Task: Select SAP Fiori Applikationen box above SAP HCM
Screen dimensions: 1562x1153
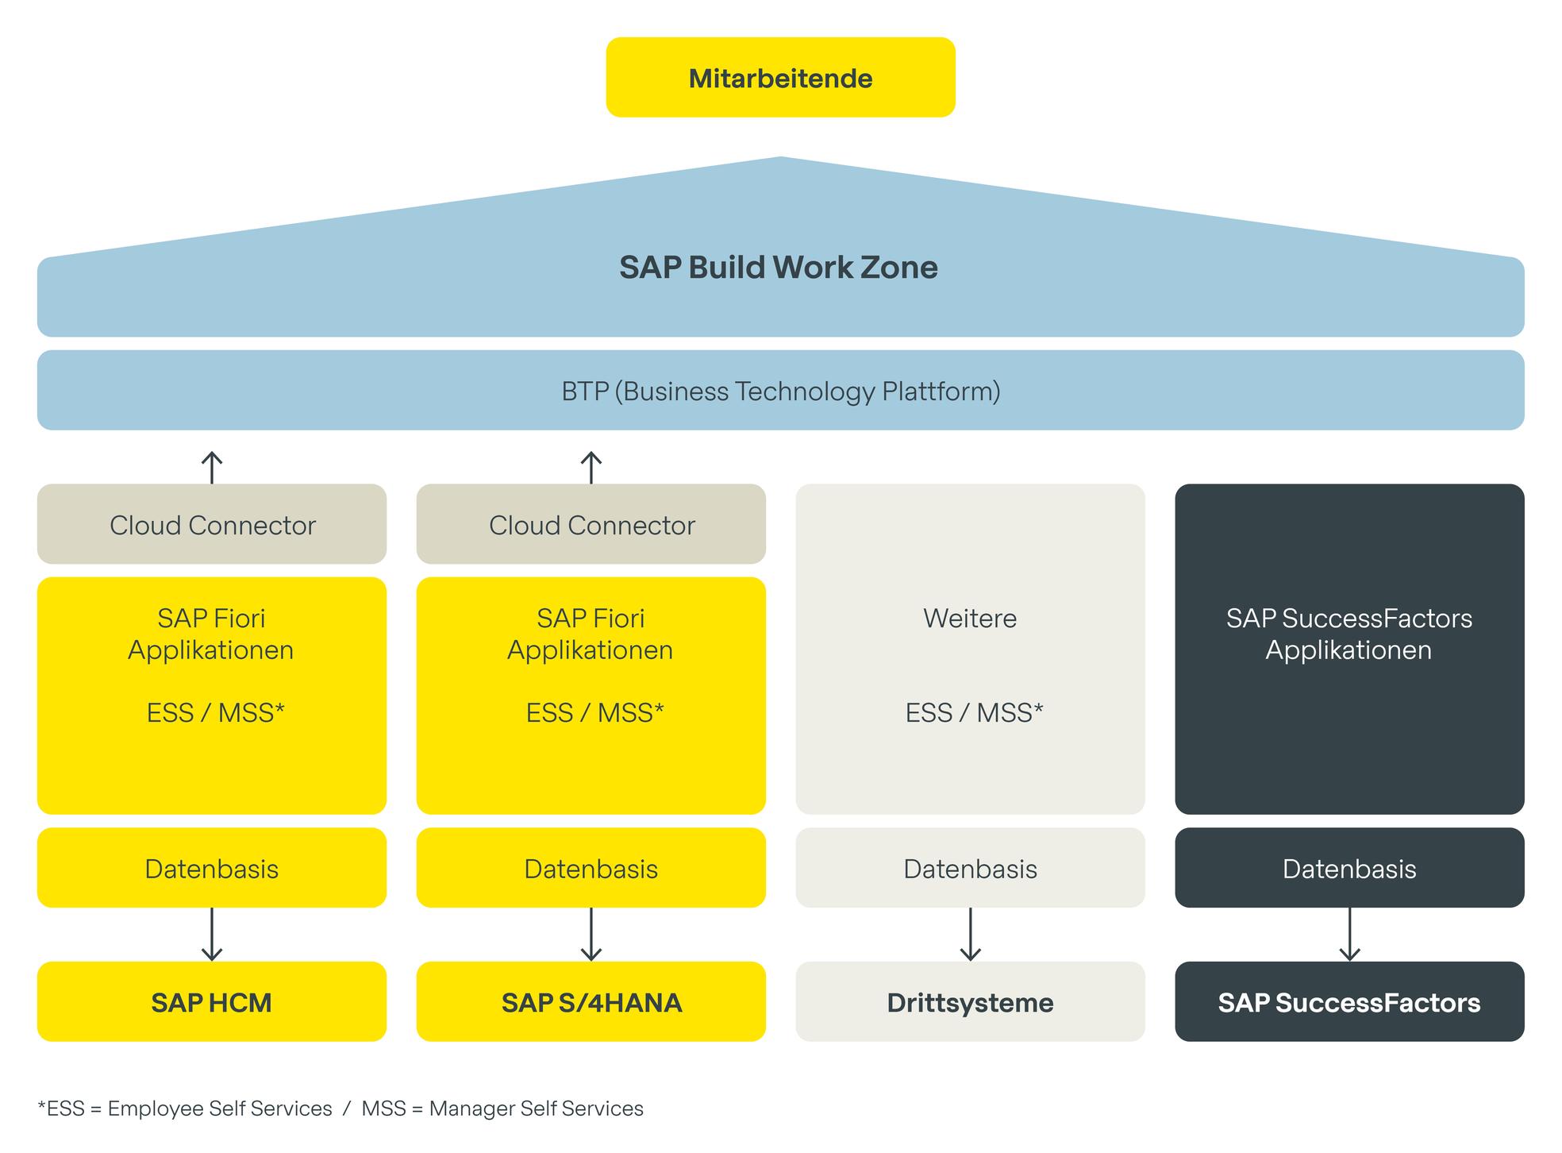Action: (x=212, y=696)
